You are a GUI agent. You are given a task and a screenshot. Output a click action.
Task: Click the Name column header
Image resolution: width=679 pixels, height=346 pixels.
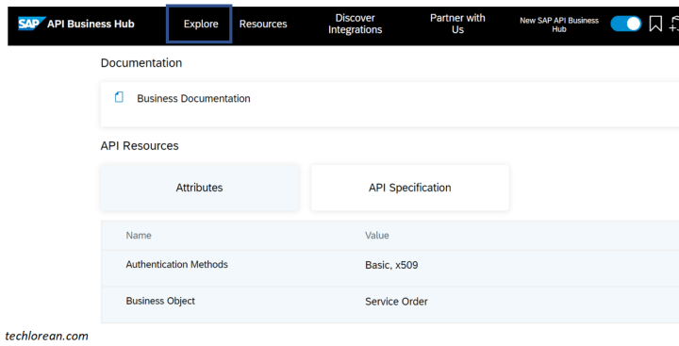(139, 235)
